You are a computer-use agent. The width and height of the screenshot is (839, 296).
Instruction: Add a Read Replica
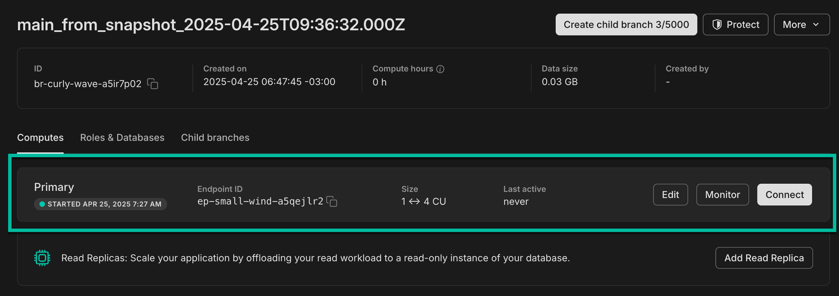(764, 258)
